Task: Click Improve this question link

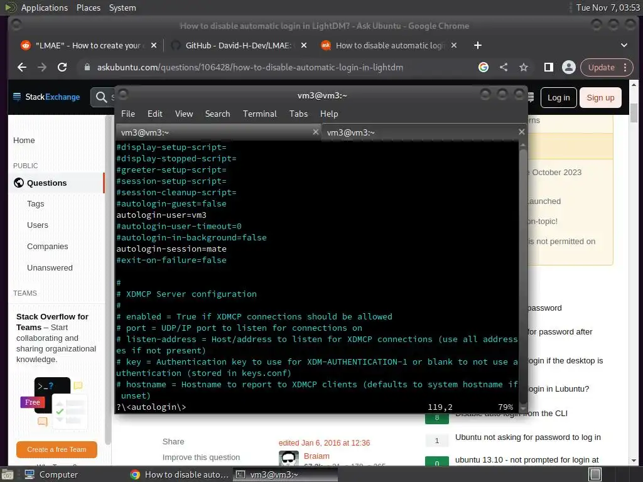Action: pyautogui.click(x=201, y=458)
